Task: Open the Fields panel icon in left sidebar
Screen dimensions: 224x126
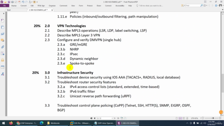Action: (2, 67)
